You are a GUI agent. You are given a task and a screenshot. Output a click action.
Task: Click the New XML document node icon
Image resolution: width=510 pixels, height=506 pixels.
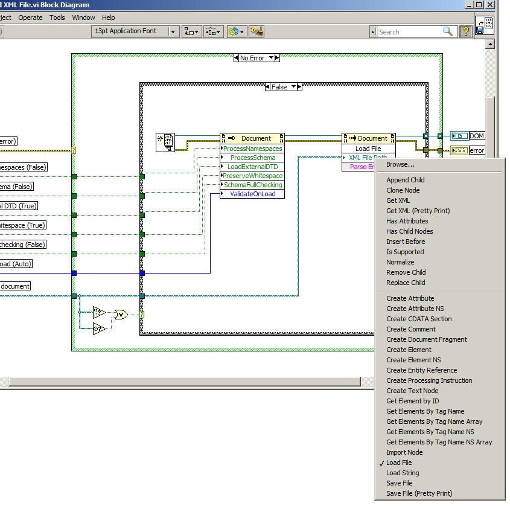[x=165, y=141]
